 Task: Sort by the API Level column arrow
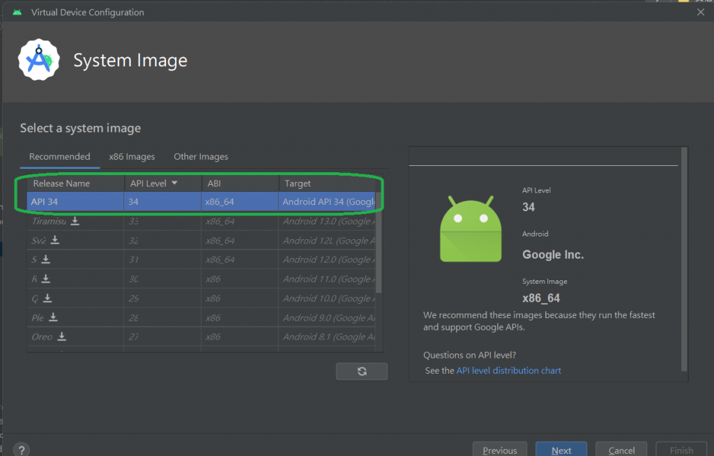click(x=174, y=183)
